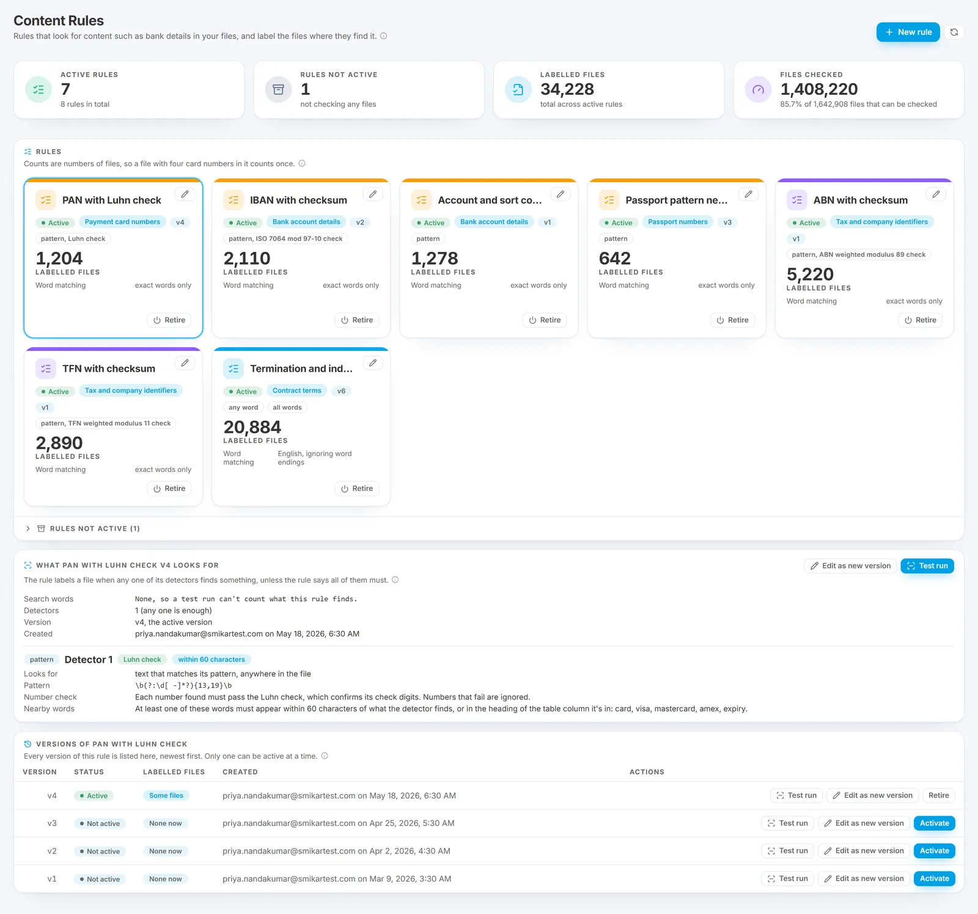
Task: Select the Payment card numbers tag
Action: point(122,223)
